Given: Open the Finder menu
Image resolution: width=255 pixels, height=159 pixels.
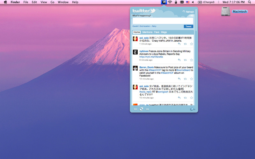Looking at the screenshot, I should point(15,2).
